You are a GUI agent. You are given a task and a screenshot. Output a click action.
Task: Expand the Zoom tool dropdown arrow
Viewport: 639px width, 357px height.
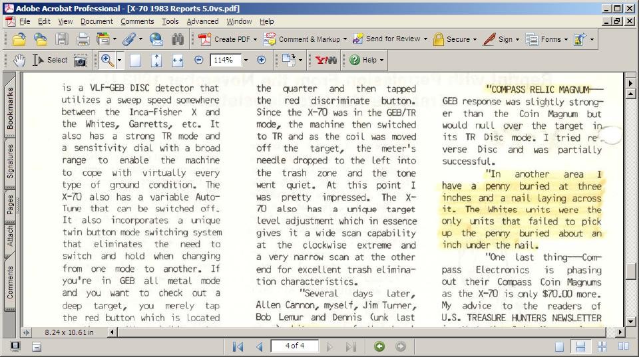[x=119, y=60]
